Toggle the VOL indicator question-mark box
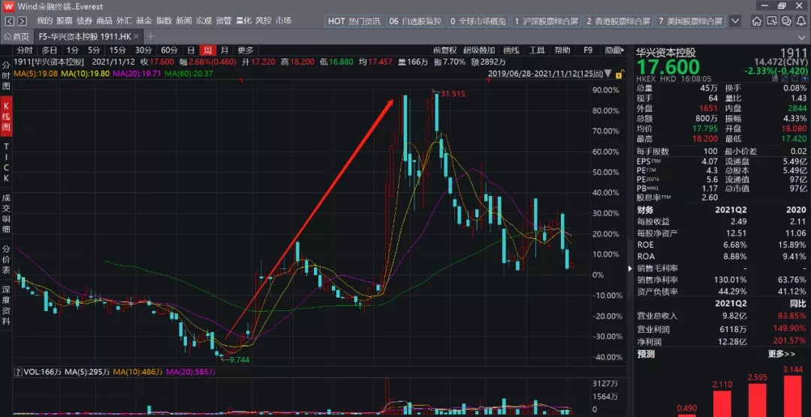The image size is (811, 417). pos(18,372)
